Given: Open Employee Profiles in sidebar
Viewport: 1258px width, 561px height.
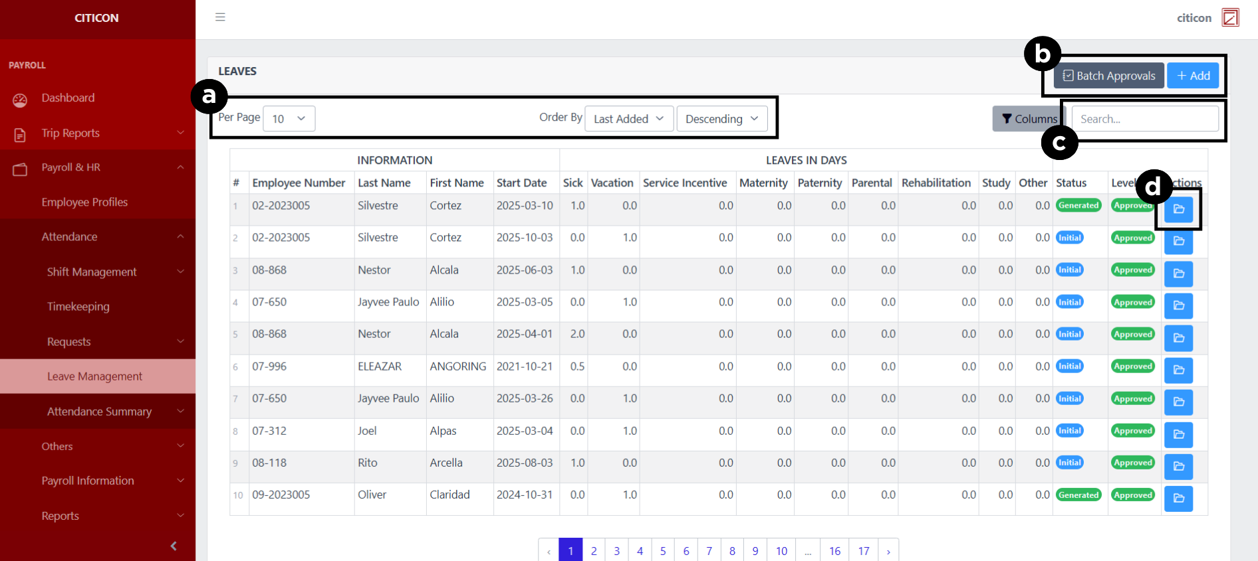Looking at the screenshot, I should tap(84, 202).
